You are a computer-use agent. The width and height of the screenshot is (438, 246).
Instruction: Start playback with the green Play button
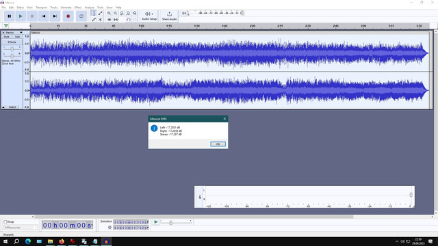[x=21, y=16]
